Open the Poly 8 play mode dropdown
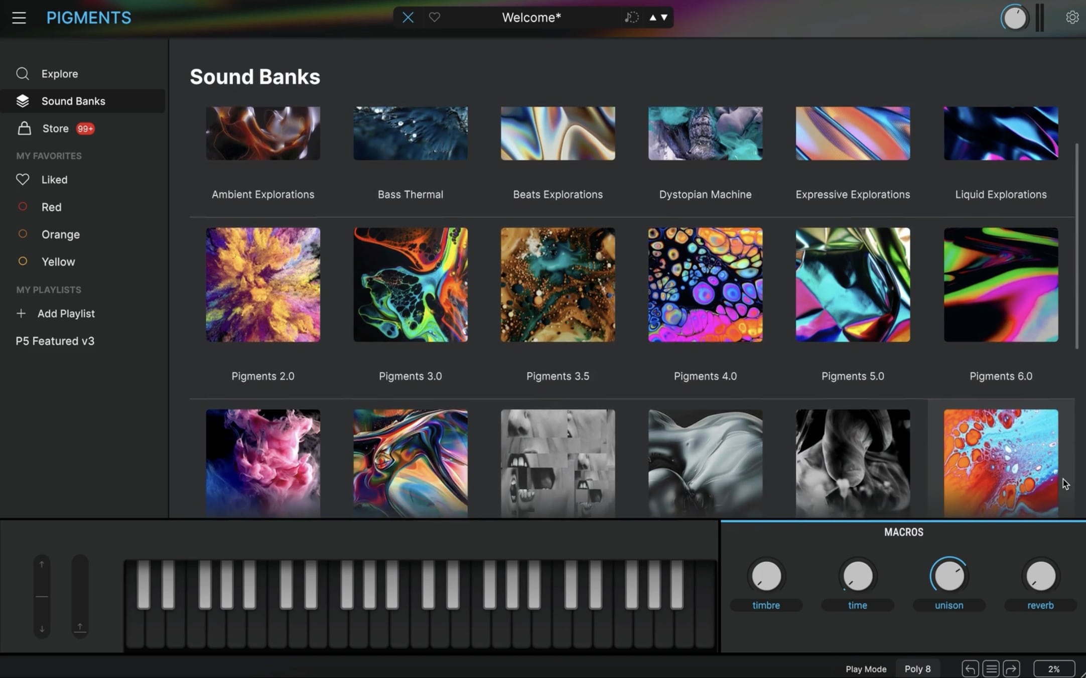1086x678 pixels. (917, 668)
